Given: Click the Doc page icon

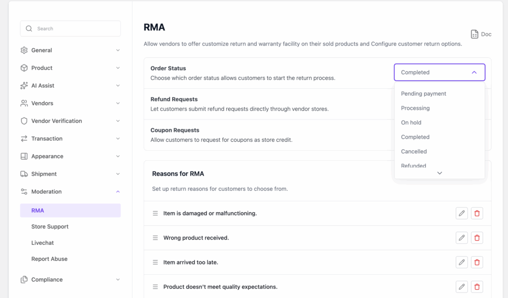Looking at the screenshot, I should tap(474, 34).
